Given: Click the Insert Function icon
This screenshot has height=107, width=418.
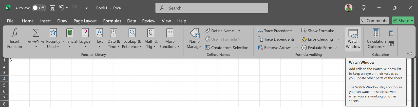Looking at the screenshot, I should pyautogui.click(x=14, y=39).
